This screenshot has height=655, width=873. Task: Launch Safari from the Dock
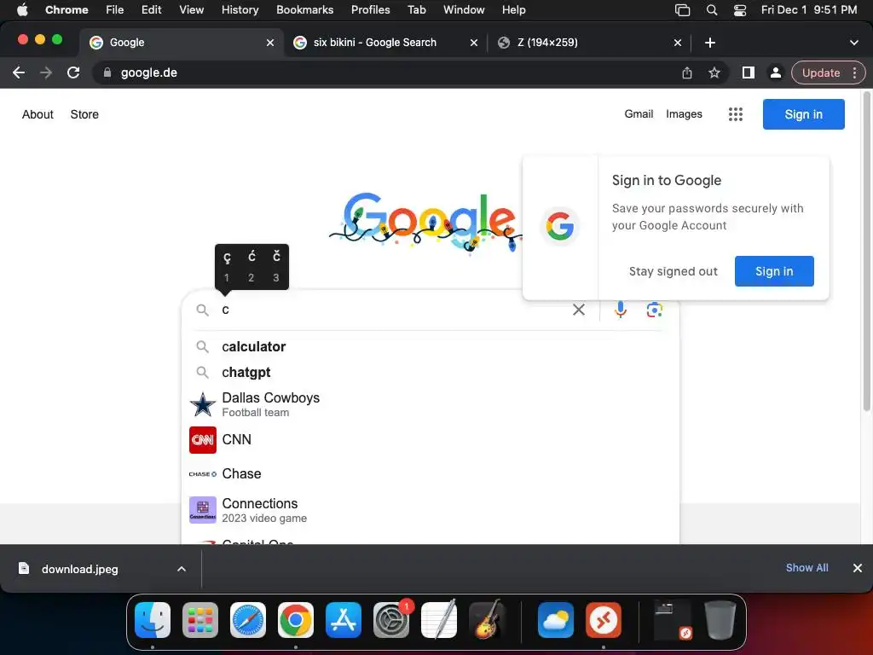248,620
